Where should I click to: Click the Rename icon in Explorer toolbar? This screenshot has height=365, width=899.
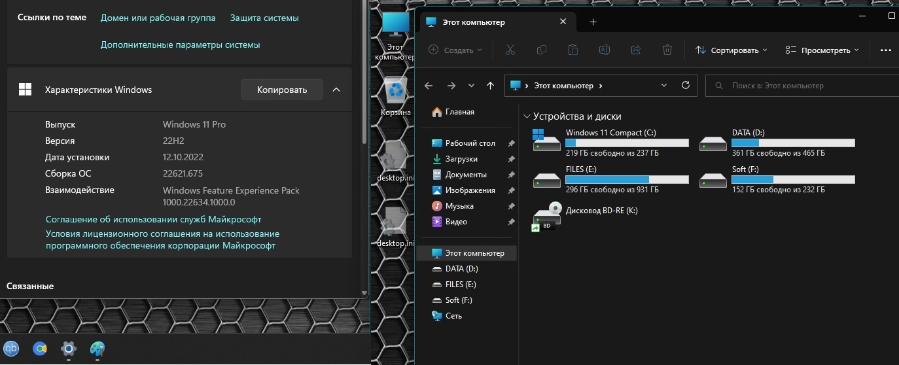[x=605, y=50]
